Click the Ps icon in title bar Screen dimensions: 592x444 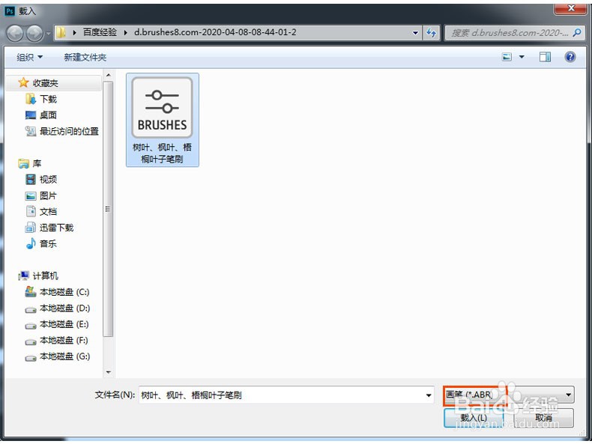click(x=10, y=11)
